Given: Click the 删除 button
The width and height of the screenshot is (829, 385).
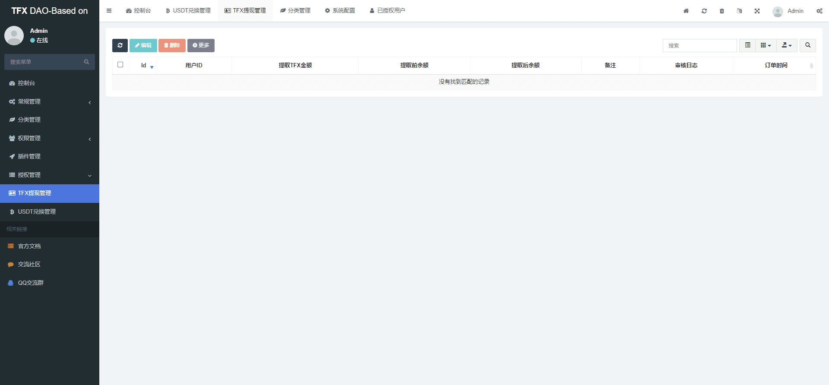Looking at the screenshot, I should (172, 45).
